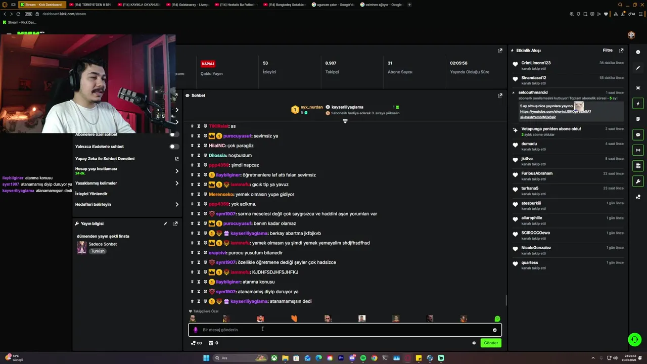Click the orange heart emote in emote row
647x364 pixels.
294,318
